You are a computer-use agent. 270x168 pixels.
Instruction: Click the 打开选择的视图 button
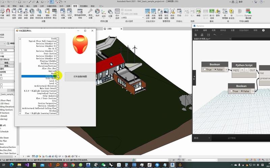tap(80, 77)
